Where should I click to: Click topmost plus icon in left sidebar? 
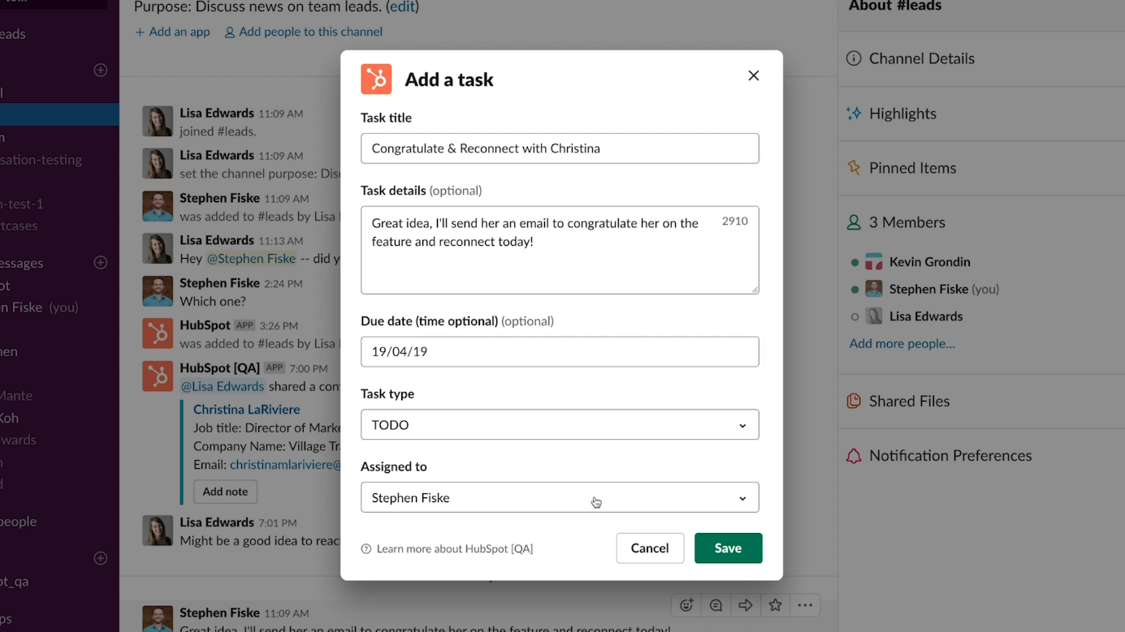[101, 70]
